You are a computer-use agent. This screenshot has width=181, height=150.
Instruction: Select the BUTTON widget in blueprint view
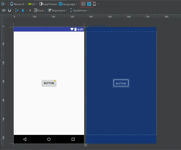121,83
